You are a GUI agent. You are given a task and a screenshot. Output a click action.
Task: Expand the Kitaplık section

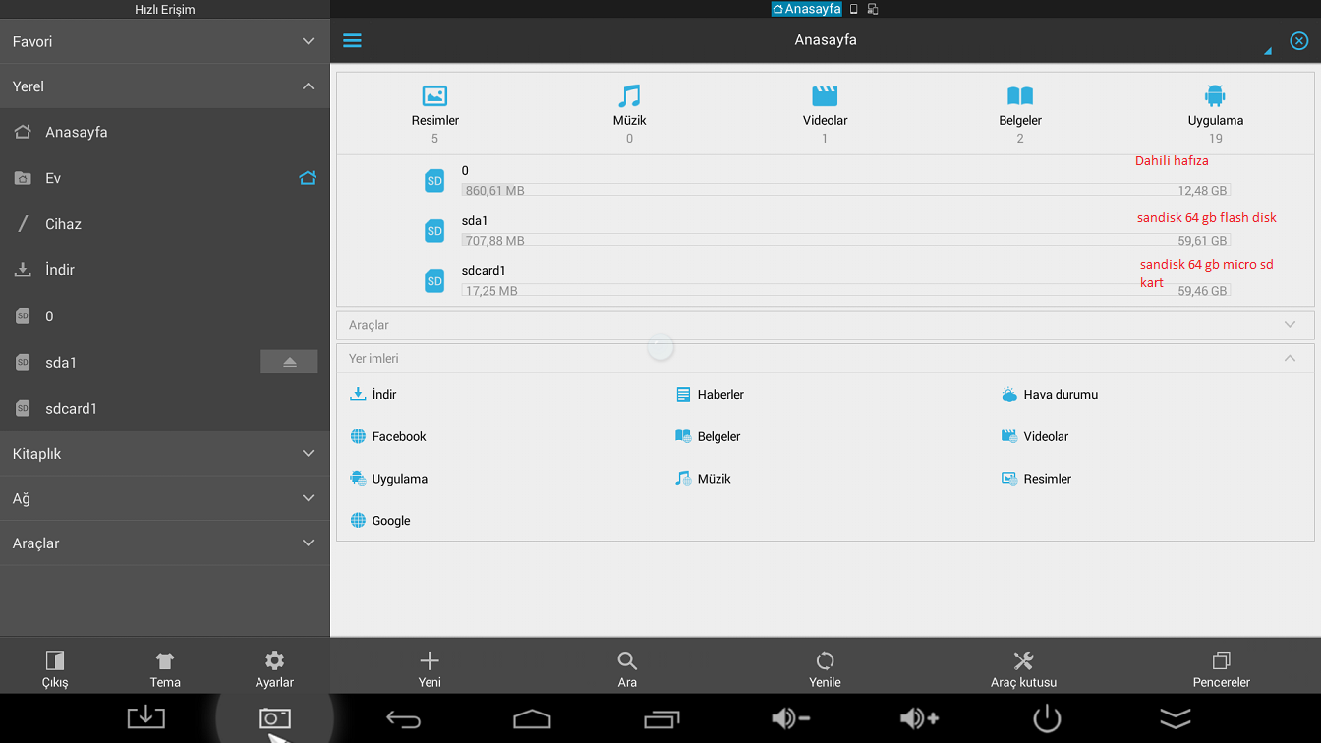pos(164,454)
